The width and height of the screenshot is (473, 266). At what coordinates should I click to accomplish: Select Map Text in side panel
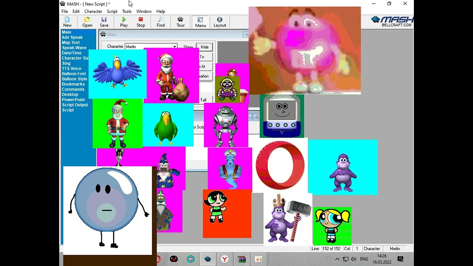[x=71, y=42]
